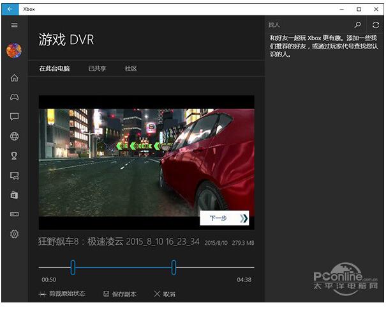Click the 找人 search input field

click(x=308, y=25)
